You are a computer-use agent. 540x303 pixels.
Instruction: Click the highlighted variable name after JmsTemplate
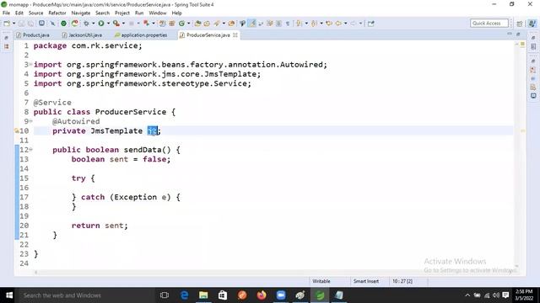pyautogui.click(x=152, y=130)
